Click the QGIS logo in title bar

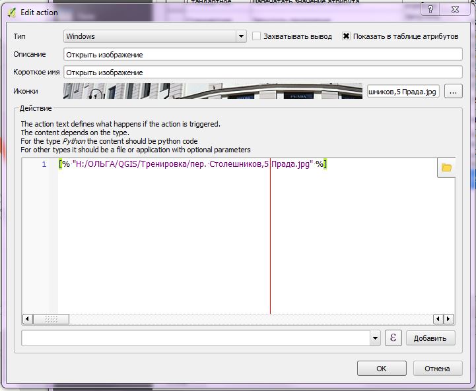[x=12, y=13]
